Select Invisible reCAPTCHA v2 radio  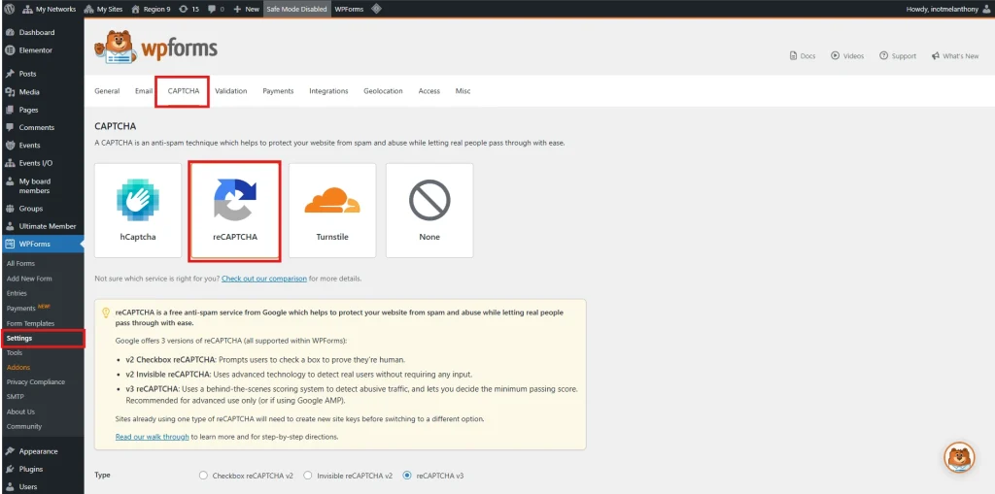pos(308,475)
